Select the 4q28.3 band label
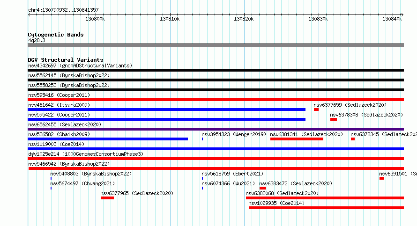The width and height of the screenshot is (417, 226). pos(37,40)
